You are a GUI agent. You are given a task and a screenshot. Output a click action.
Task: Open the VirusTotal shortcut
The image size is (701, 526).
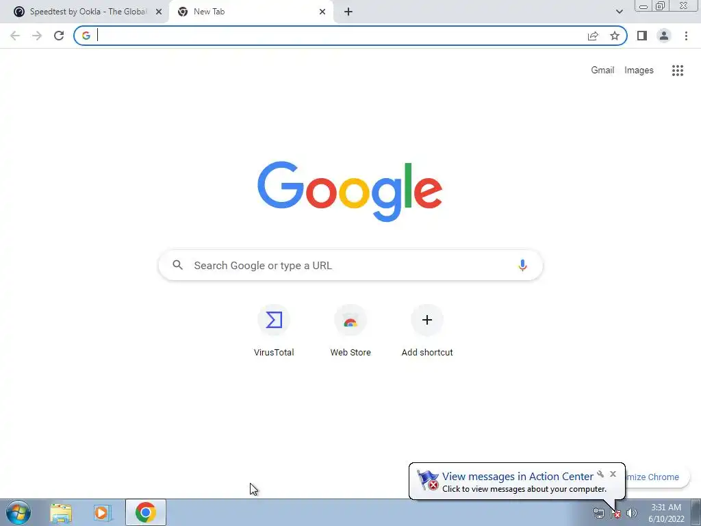coord(274,330)
